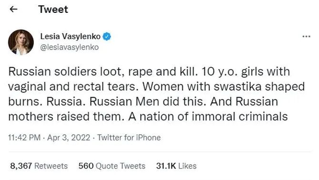
Task: Click the blue verified badge icon
Action: [x=107, y=37]
